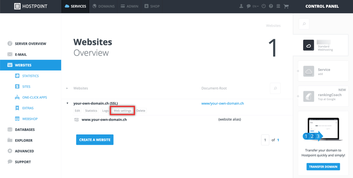353x178 pixels.
Task: Click the Webshop storefront icon
Action: 17,119
